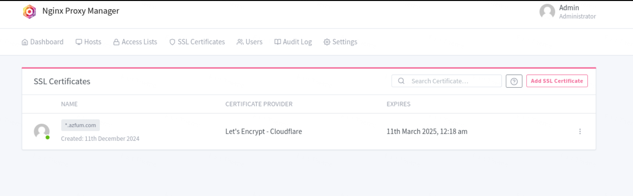Click the Let's Encrypt - Cloudflare provider text

[x=263, y=131]
